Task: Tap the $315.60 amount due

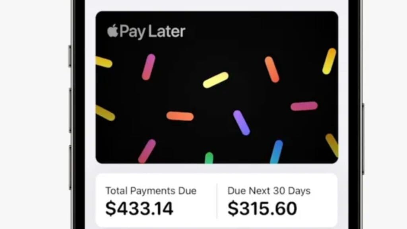Action: tap(262, 209)
